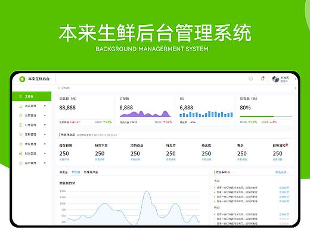The image size is (310, 232).
Task: View details link under 待发货
Action: [x=170, y=159]
